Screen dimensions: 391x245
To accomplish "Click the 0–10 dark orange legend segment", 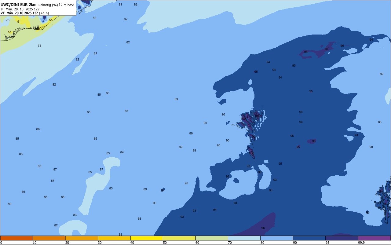I will click(x=16, y=238).
